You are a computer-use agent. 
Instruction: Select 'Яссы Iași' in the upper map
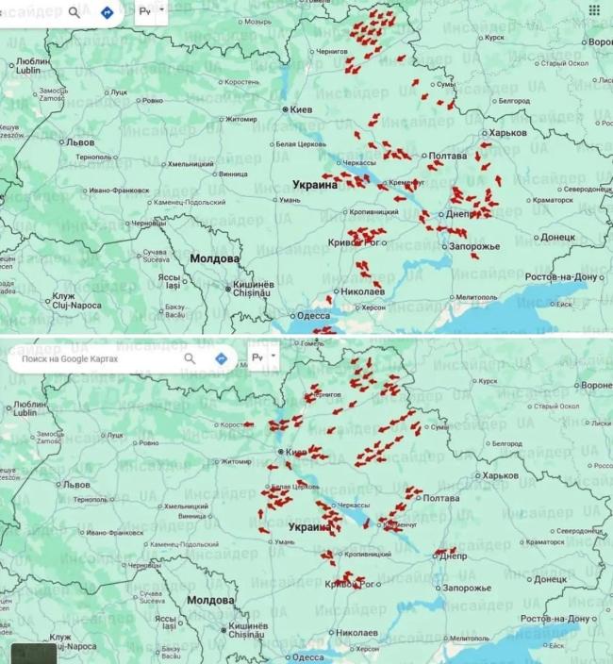coord(170,282)
